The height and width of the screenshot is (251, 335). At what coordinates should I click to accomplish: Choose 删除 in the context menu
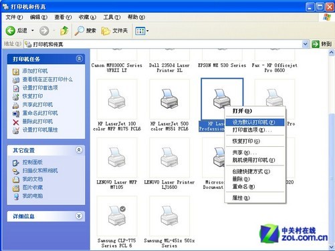point(255,179)
